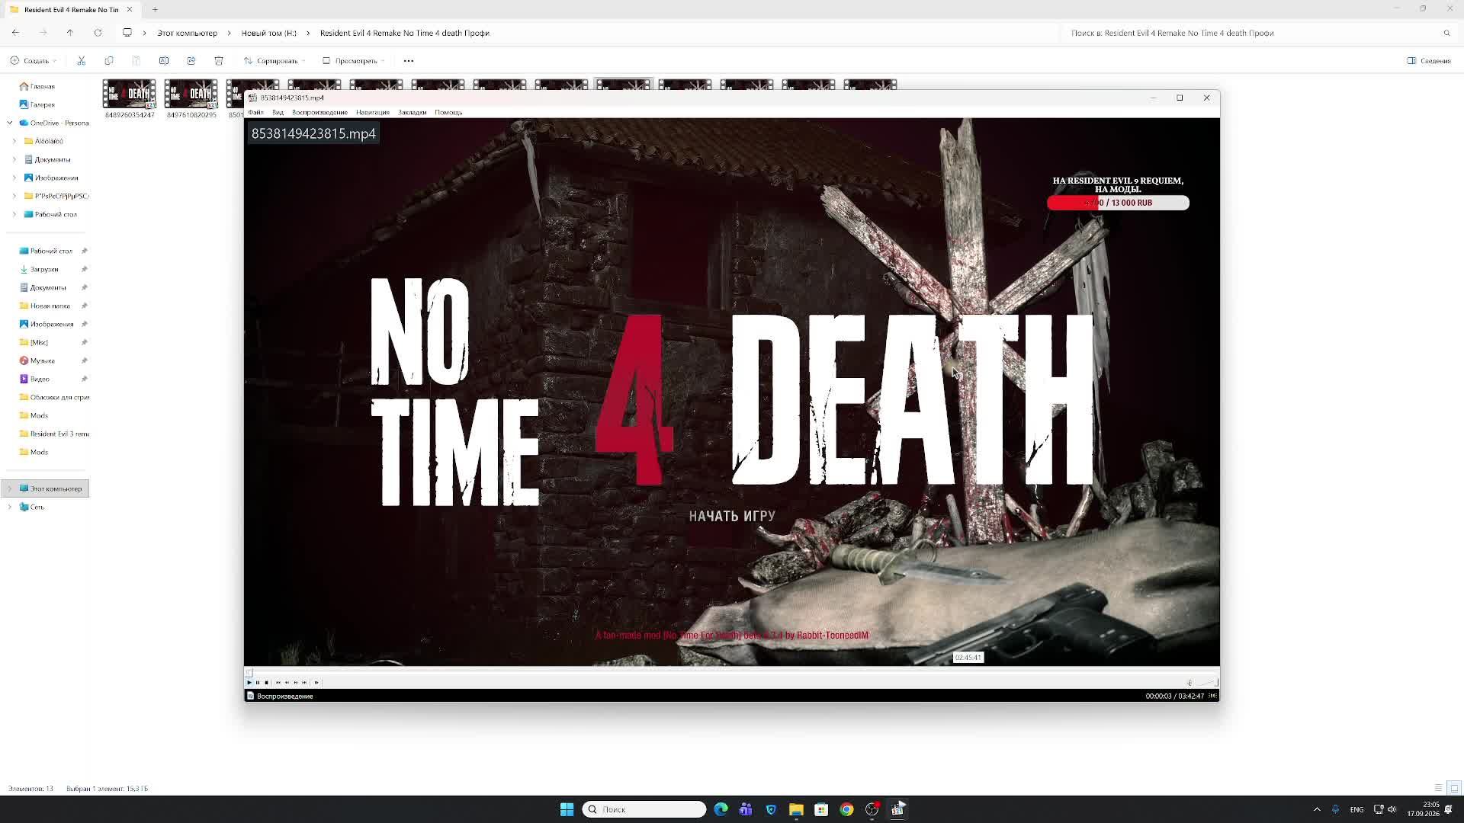The height and width of the screenshot is (823, 1464).
Task: Toggle the Сведения details pane
Action: [x=1429, y=61]
